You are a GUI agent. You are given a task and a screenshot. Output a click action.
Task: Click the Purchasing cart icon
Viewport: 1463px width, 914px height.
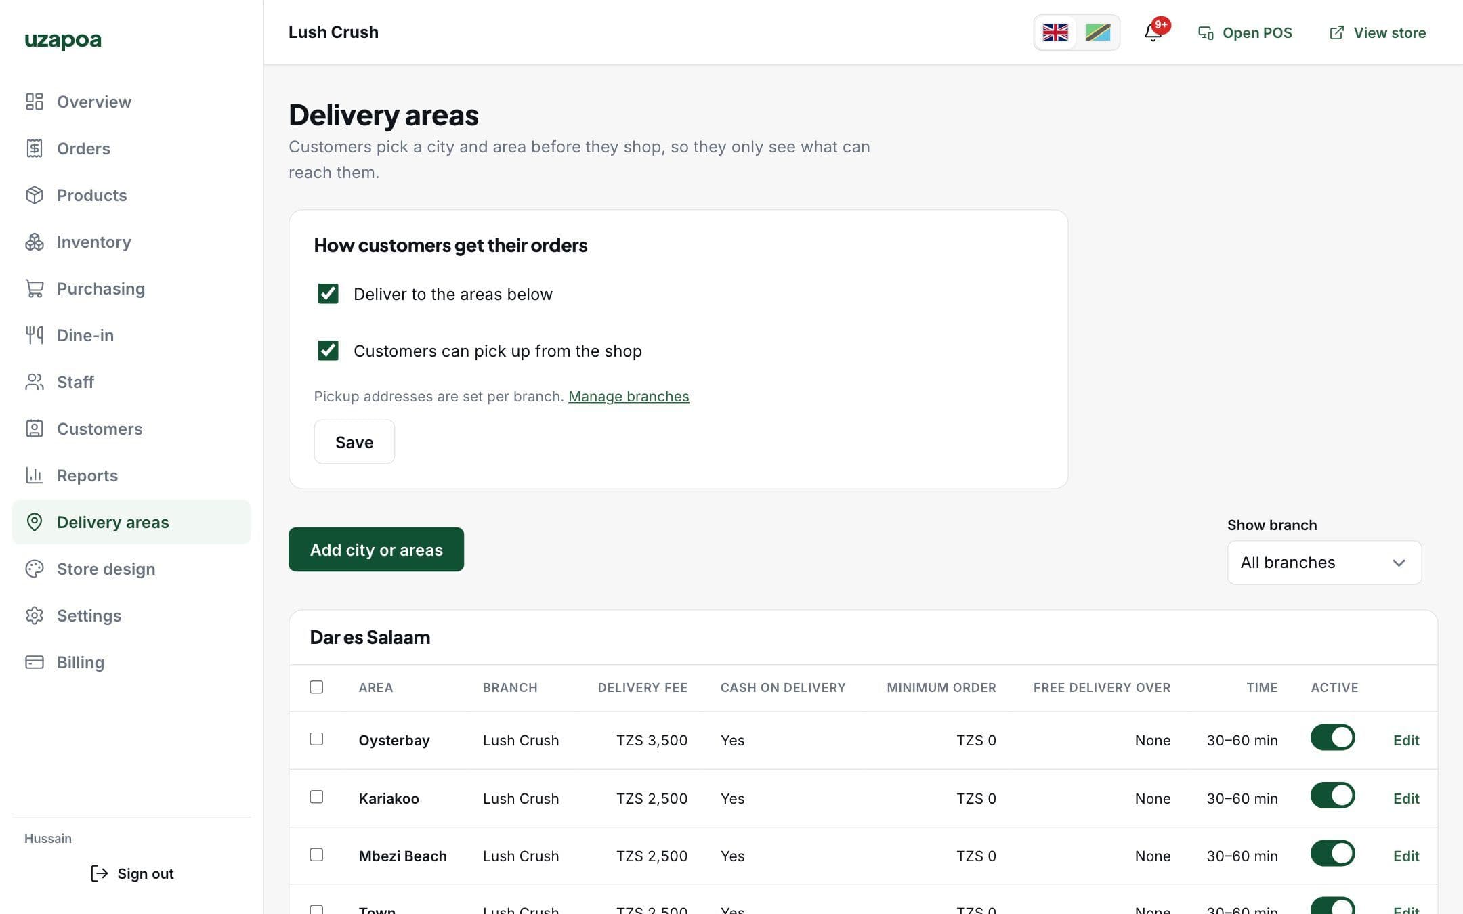pos(35,288)
